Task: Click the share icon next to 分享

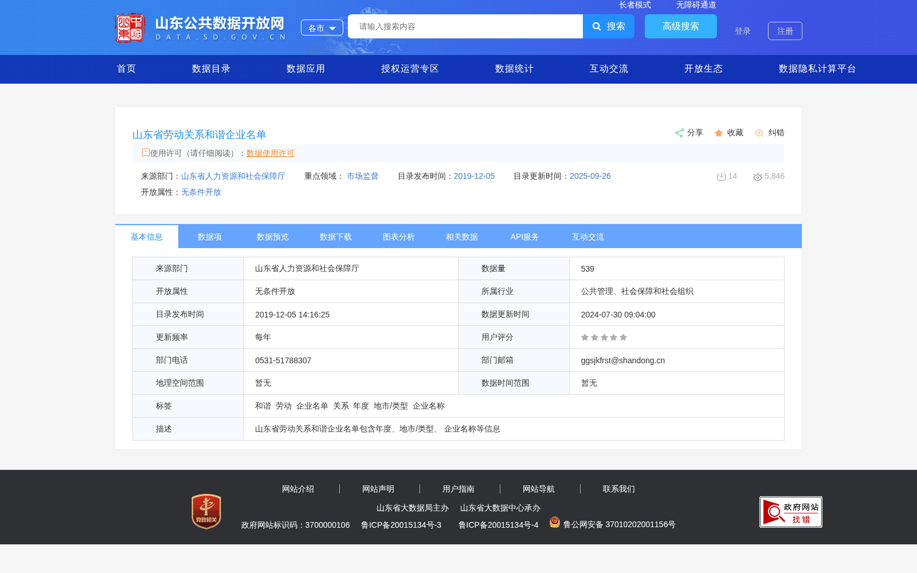Action: (679, 133)
